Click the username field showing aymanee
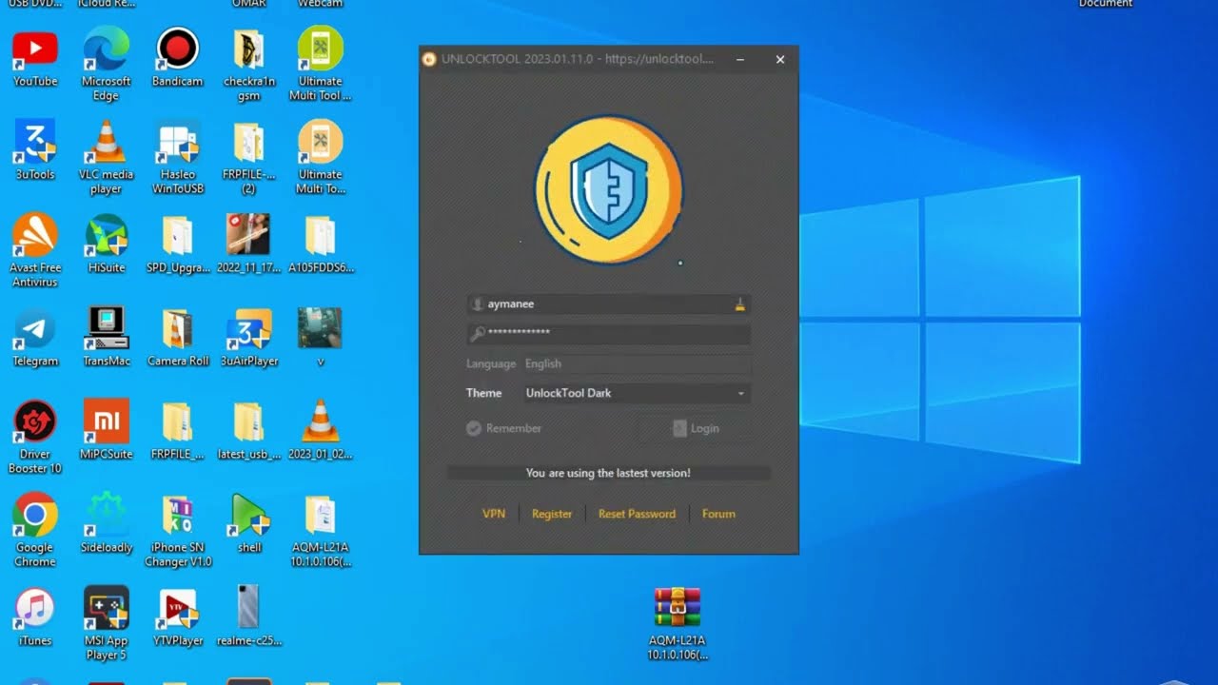This screenshot has height=685, width=1218. click(609, 304)
